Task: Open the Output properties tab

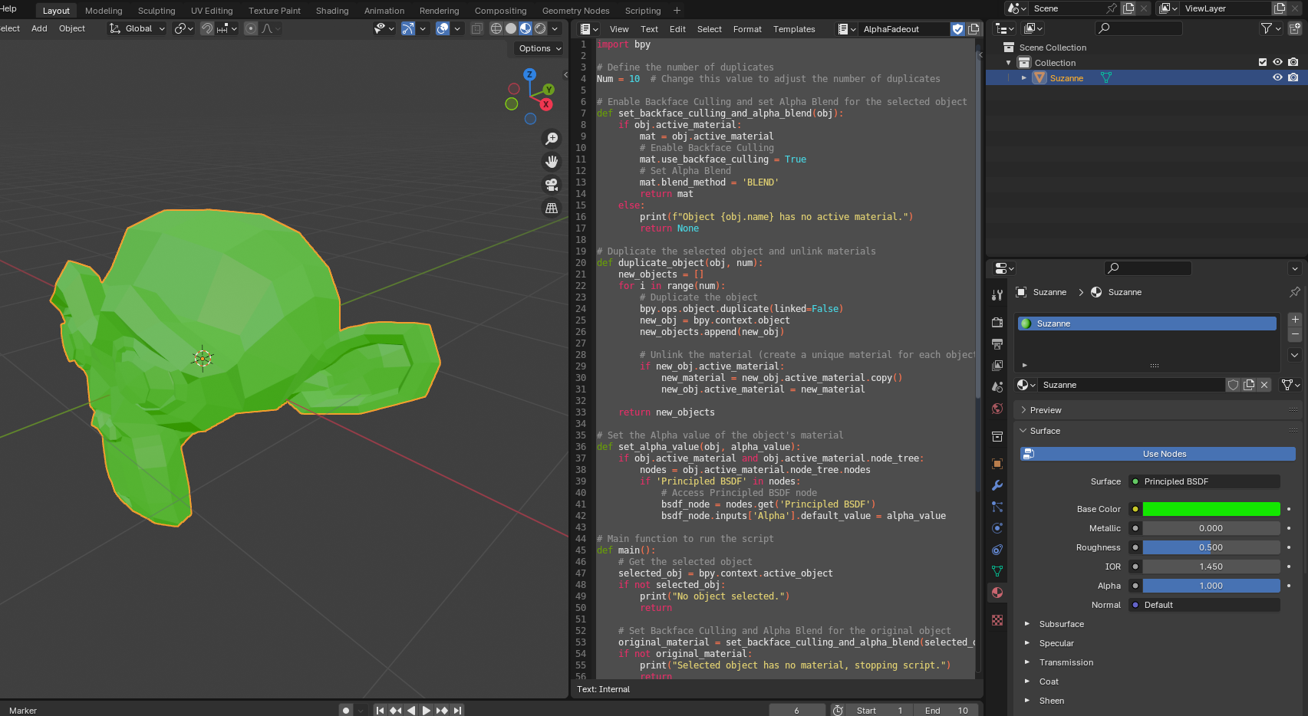Action: [997, 344]
